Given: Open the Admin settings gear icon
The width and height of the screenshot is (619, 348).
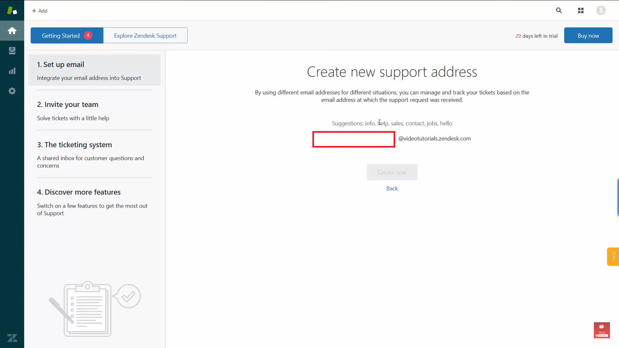Looking at the screenshot, I should [x=12, y=91].
